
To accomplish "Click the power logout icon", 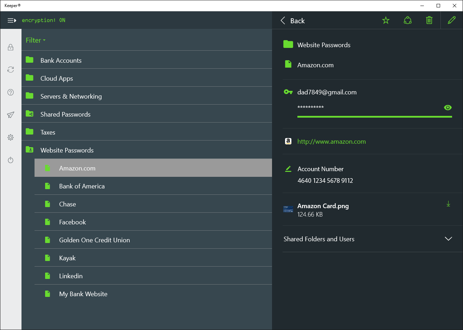I will click(11, 160).
